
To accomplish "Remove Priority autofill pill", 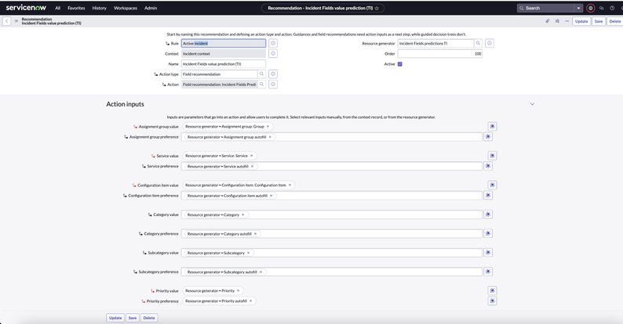I will click(250, 301).
